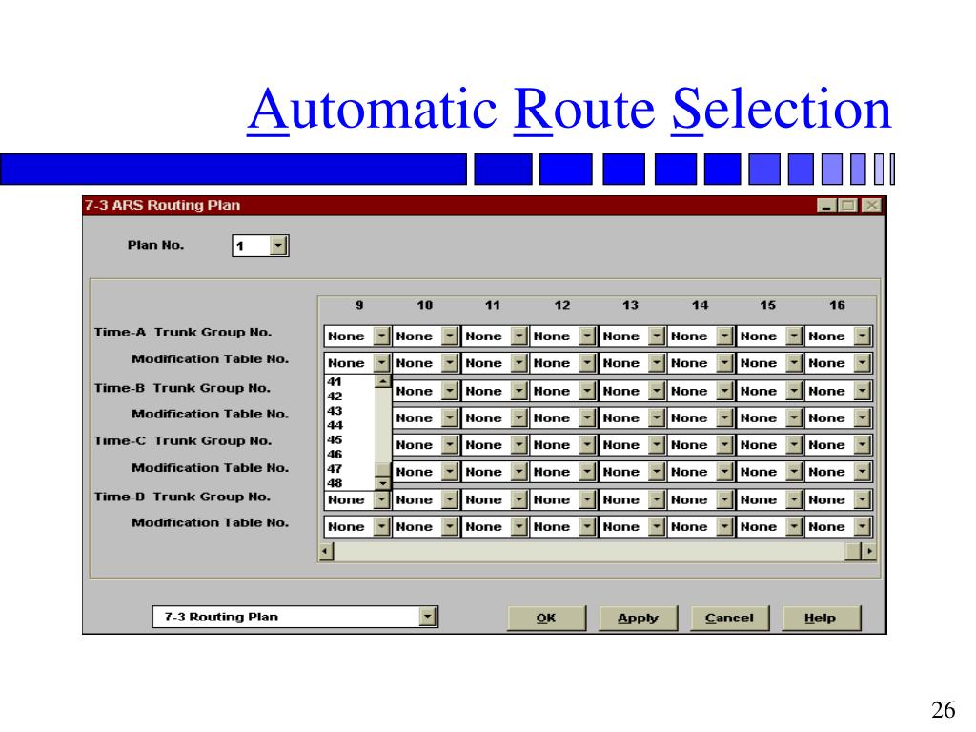Expand Time-B Modification Table column 12 dropdown

point(587,417)
